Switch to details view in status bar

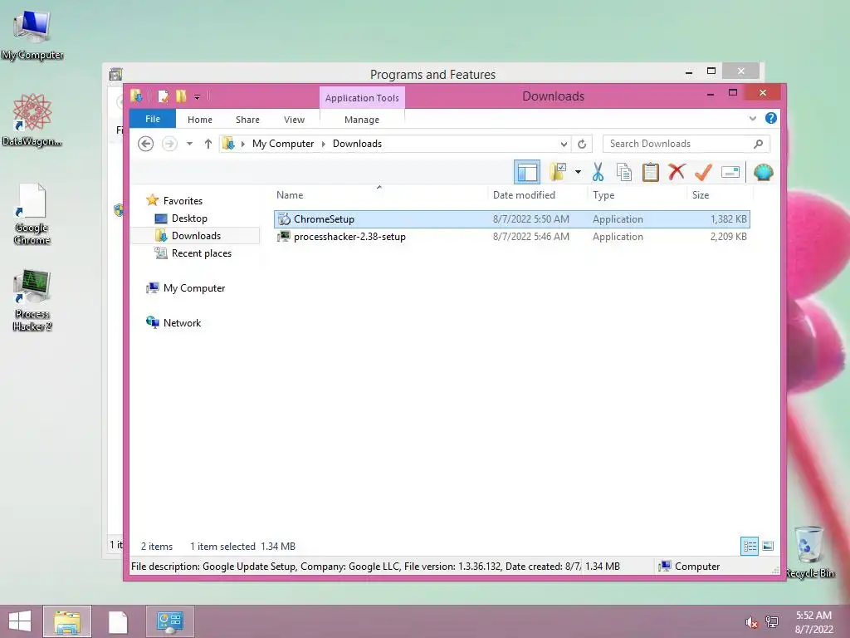point(750,546)
